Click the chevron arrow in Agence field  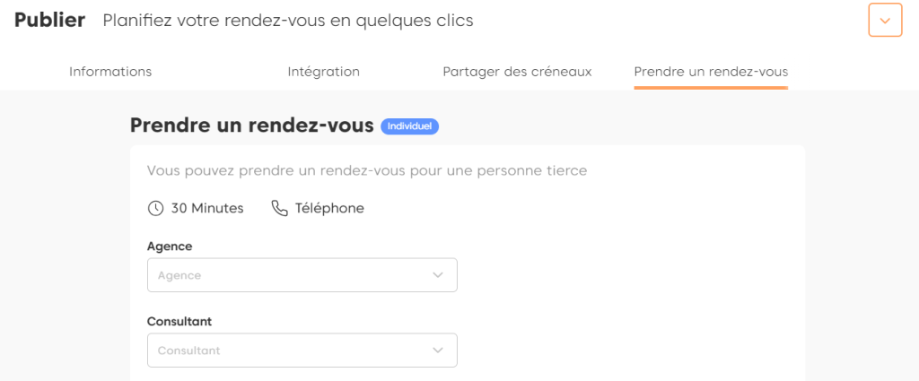click(438, 275)
